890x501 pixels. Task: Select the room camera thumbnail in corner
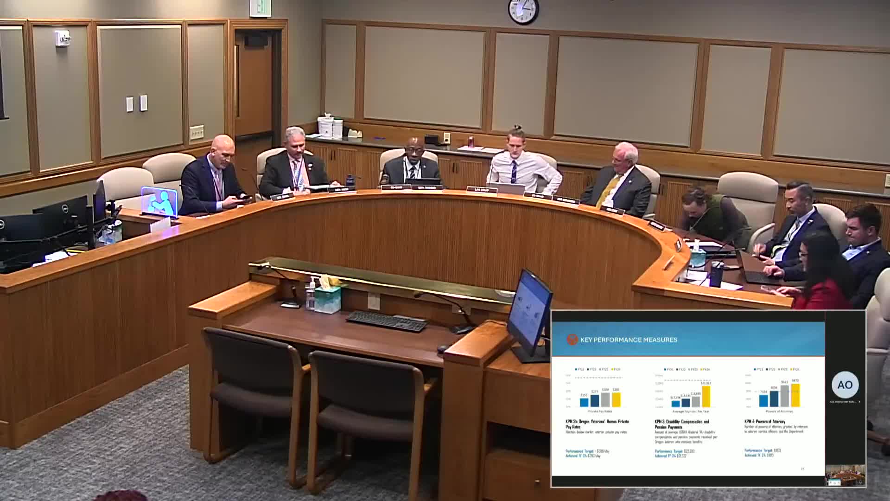(845, 475)
